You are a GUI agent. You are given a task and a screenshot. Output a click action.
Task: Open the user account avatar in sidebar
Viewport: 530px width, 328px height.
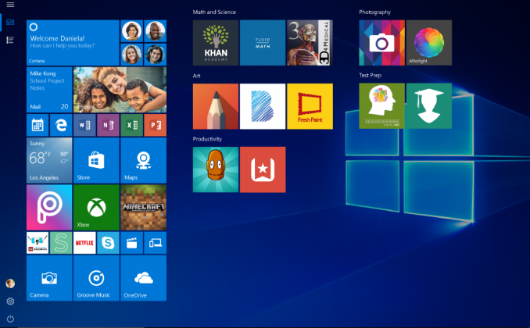coord(10,283)
